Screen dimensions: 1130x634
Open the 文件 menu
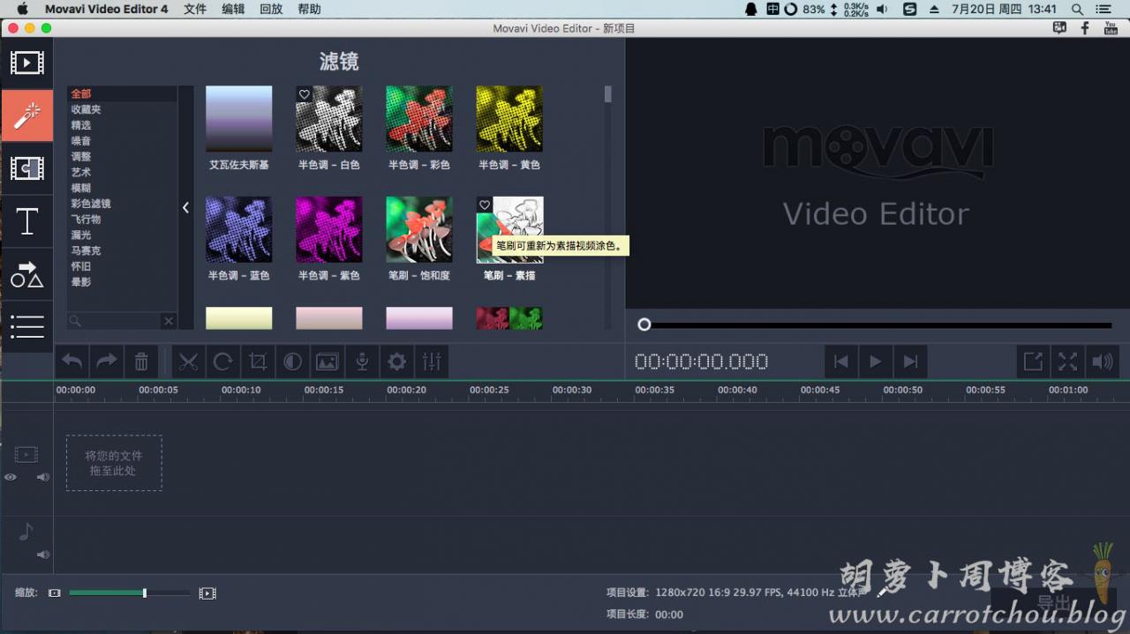coord(195,9)
